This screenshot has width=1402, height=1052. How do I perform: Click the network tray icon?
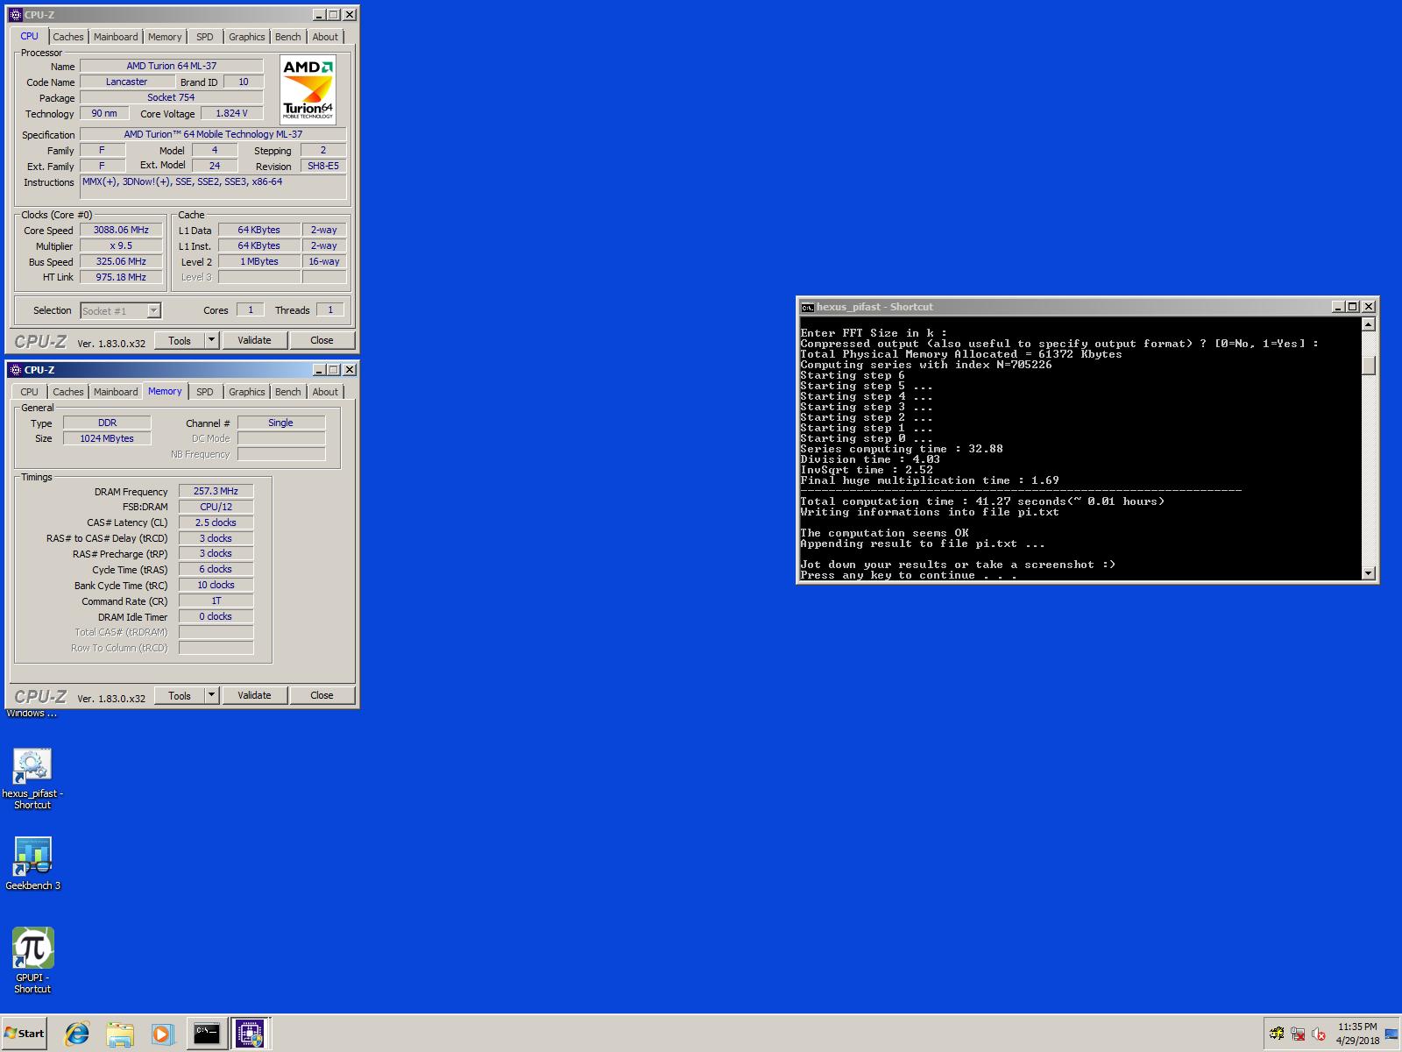tap(1298, 1034)
